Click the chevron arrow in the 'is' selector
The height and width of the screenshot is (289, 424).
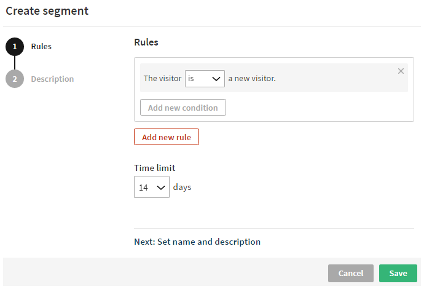tap(216, 79)
